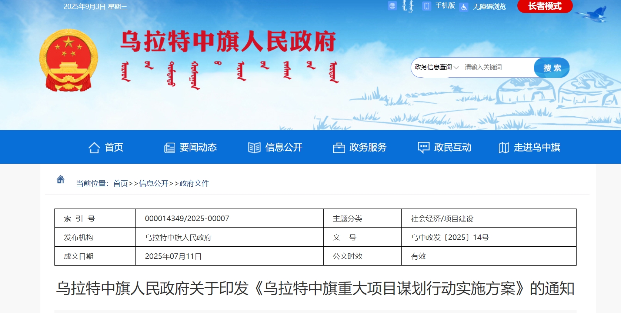Open the 政务服务 navigation menu
Viewport: 621px width, 313px height.
[368, 147]
